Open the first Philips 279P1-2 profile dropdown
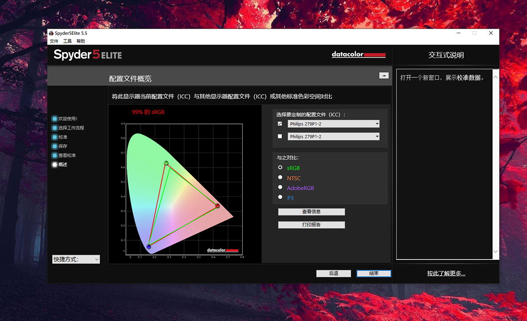527x321 pixels. [334, 124]
